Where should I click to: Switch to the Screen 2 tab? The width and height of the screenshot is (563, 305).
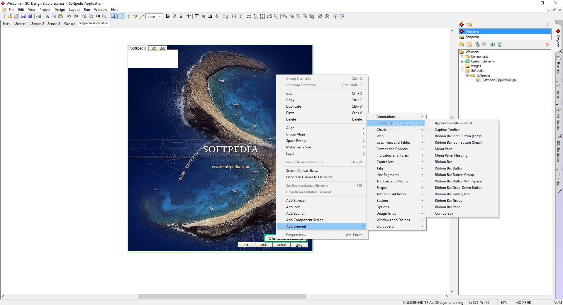pos(38,24)
